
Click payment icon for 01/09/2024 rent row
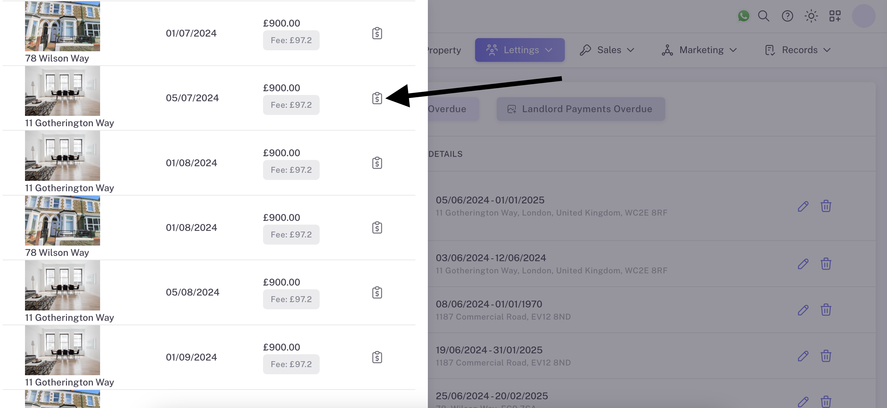(377, 357)
